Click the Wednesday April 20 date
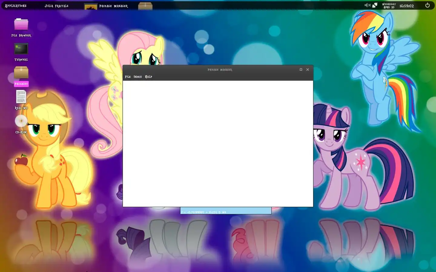Screen dimensions: 436x272 coord(389,6)
